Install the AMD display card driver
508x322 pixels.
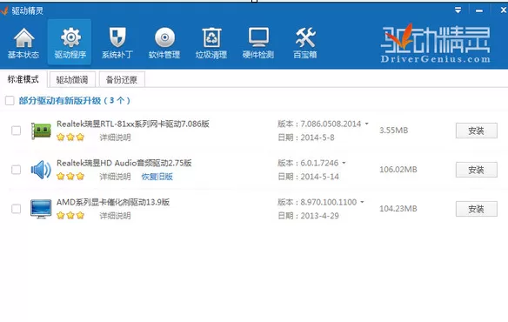coord(477,209)
